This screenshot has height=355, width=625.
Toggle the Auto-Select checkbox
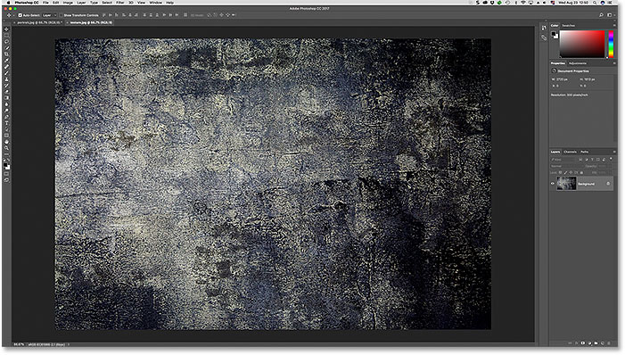[20, 15]
